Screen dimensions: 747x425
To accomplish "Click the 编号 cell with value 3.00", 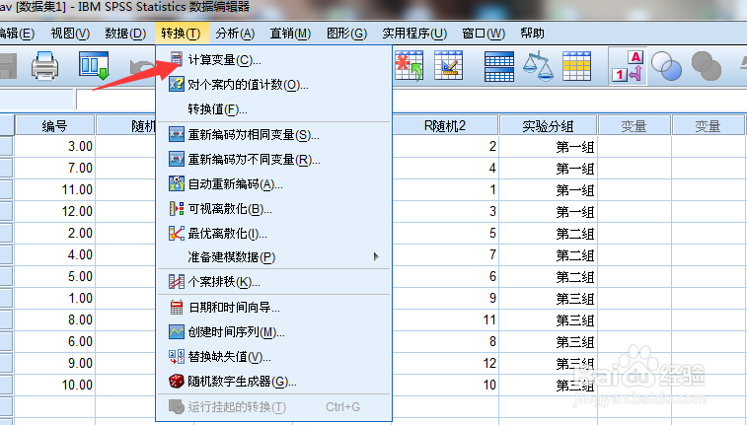I will coord(54,146).
